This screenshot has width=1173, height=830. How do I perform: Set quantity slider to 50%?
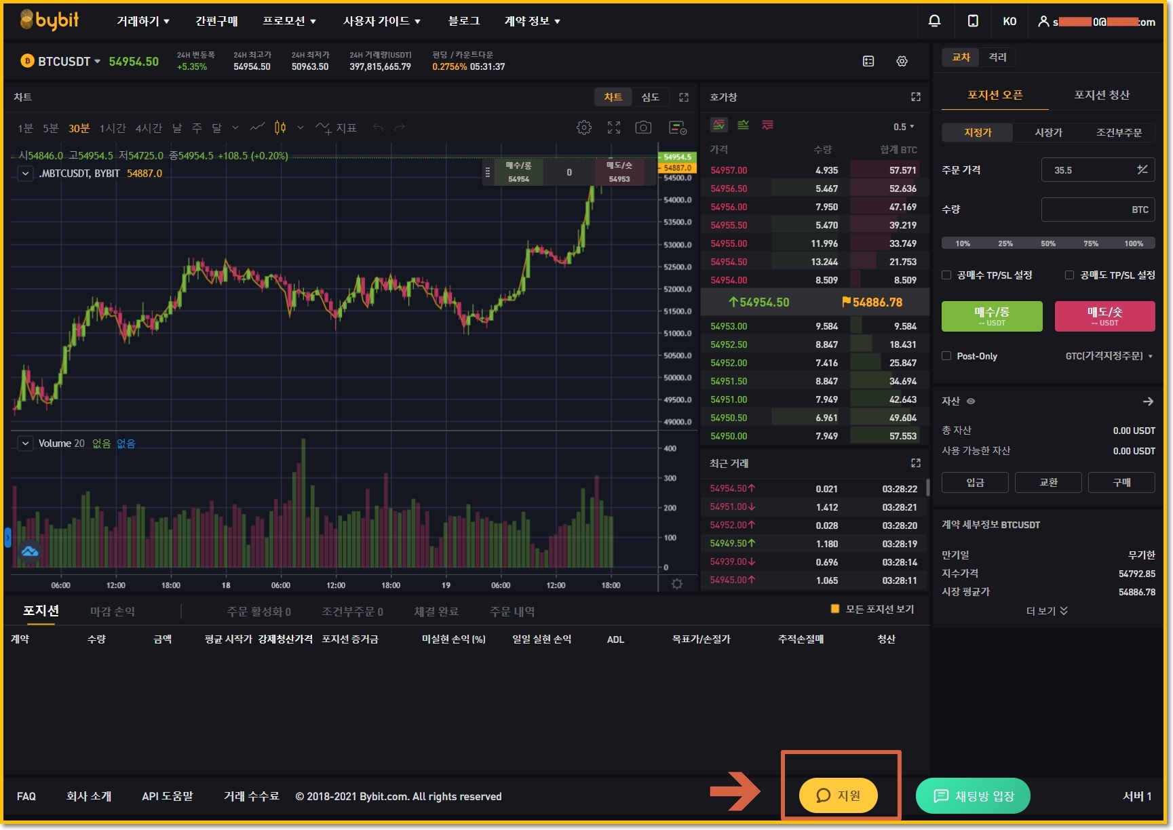pos(1047,243)
